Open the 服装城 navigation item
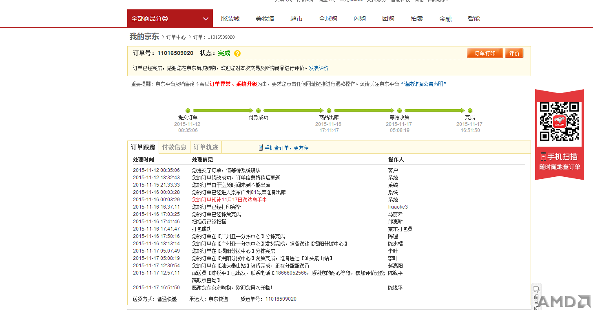The height and width of the screenshot is (310, 593). [230, 18]
